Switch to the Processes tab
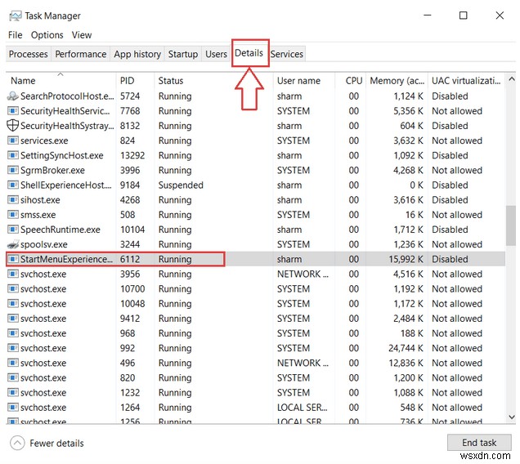The height and width of the screenshot is (464, 520). pos(28,54)
